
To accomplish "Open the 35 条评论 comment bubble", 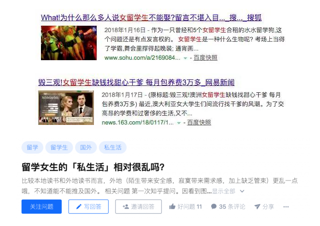I will point(214,206).
